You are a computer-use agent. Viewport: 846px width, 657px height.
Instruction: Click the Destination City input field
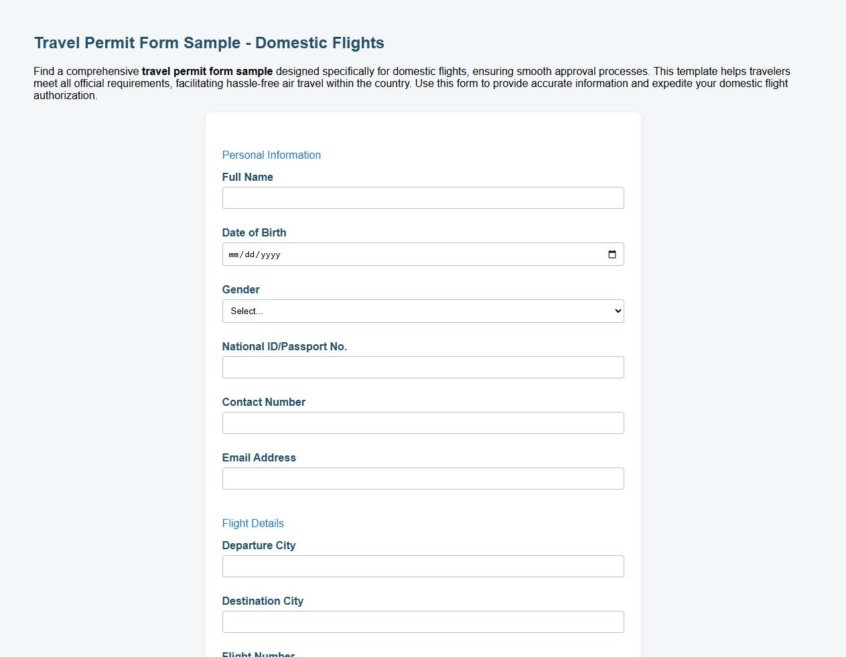point(423,622)
